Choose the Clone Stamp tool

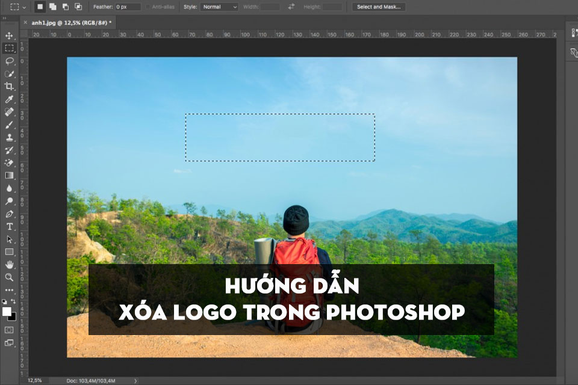pyautogui.click(x=9, y=137)
